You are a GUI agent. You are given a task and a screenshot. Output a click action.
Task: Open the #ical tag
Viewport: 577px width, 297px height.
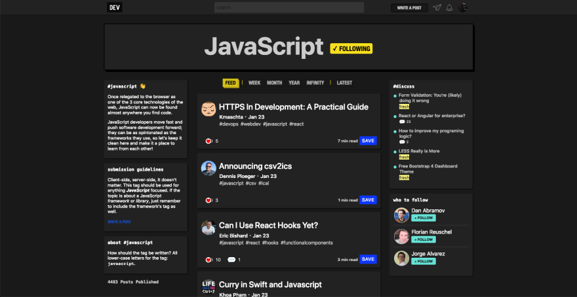[x=264, y=183]
